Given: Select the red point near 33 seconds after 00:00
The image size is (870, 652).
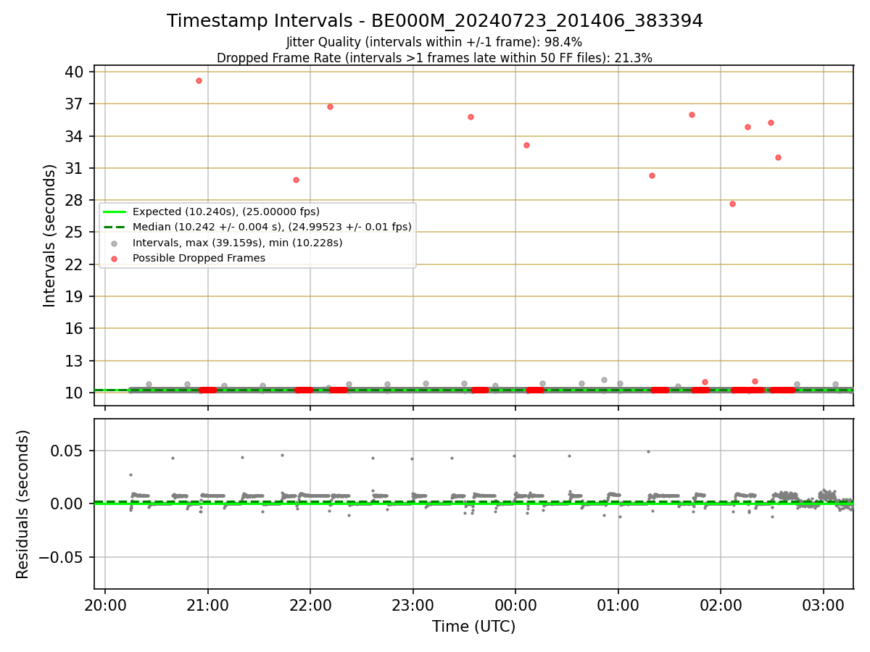Looking at the screenshot, I should coord(526,145).
